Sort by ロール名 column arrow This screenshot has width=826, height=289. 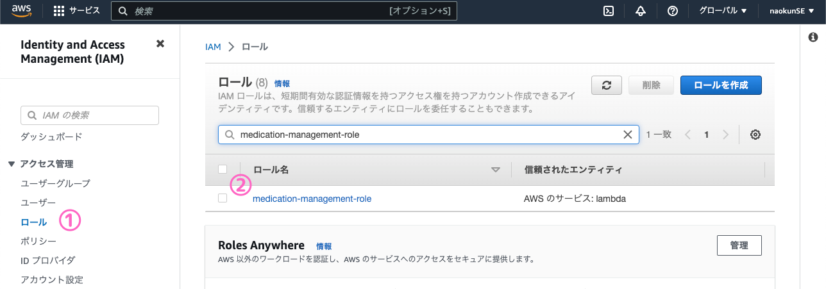495,170
